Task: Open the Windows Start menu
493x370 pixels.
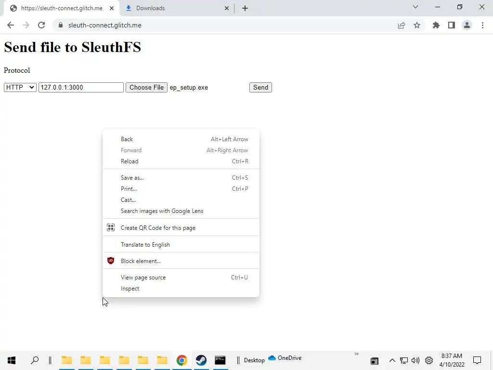Action: click(12, 360)
